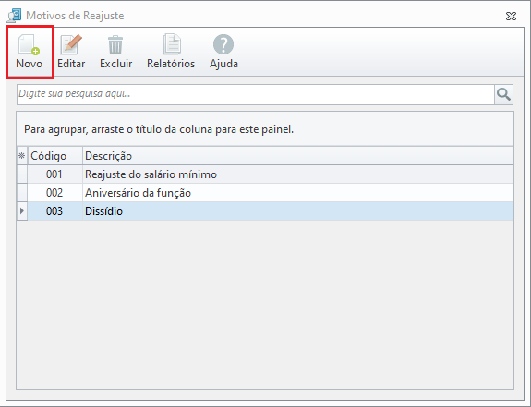531x407 pixels.
Task: Select the Aniversário da função row
Action: point(265,193)
